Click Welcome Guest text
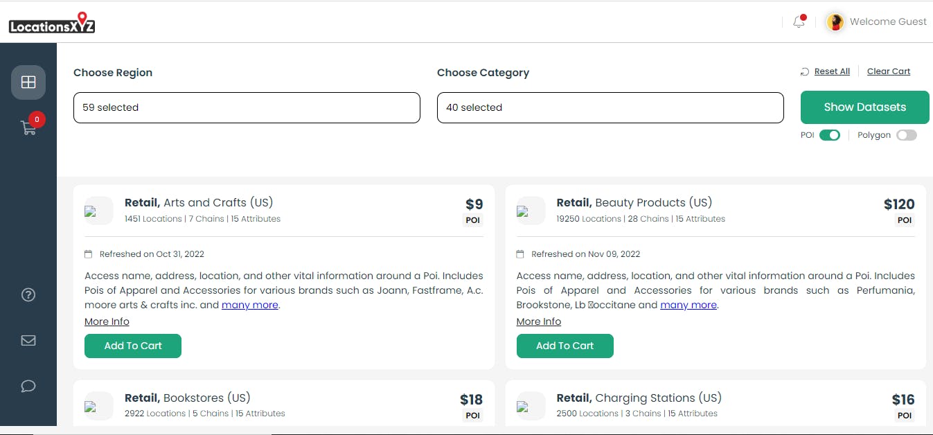Image resolution: width=933 pixels, height=435 pixels. click(888, 21)
